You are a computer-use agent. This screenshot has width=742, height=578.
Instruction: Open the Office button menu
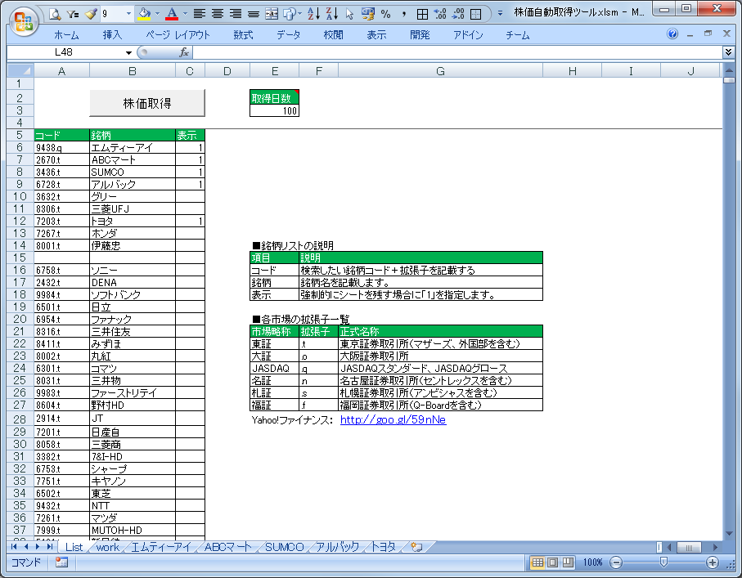coord(24,22)
